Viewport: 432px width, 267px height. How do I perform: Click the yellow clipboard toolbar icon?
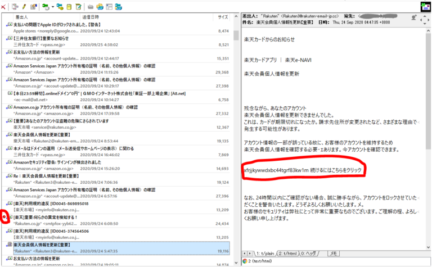(69, 7)
